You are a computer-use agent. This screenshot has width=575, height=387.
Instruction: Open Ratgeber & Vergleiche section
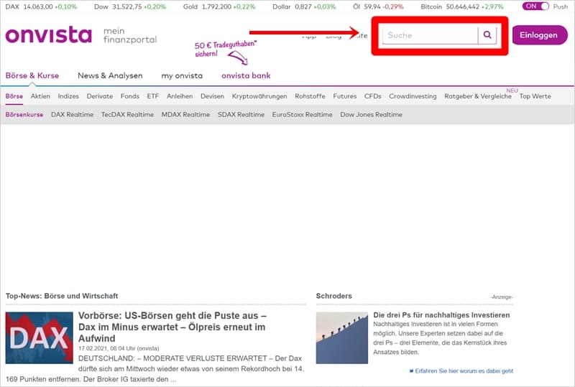pos(478,96)
